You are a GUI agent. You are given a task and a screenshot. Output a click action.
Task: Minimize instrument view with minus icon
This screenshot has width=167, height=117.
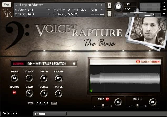pos(164,7)
